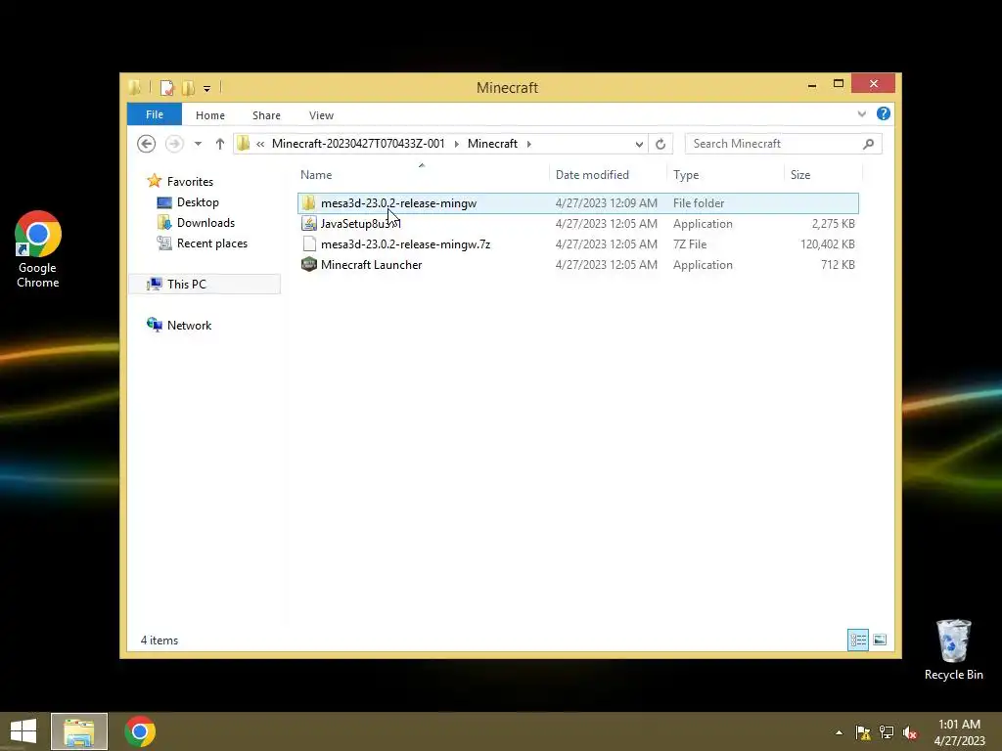The height and width of the screenshot is (751, 1002).
Task: Click the File Explorer taskbar button
Action: pyautogui.click(x=79, y=731)
